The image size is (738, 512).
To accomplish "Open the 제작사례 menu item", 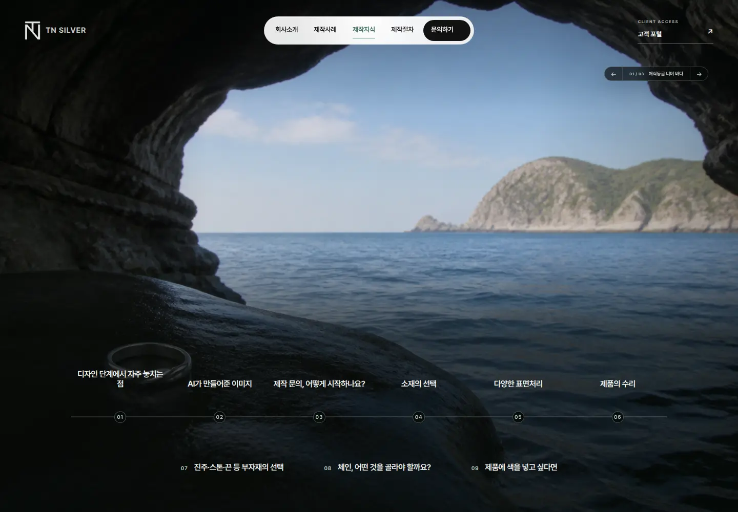I will (x=325, y=30).
